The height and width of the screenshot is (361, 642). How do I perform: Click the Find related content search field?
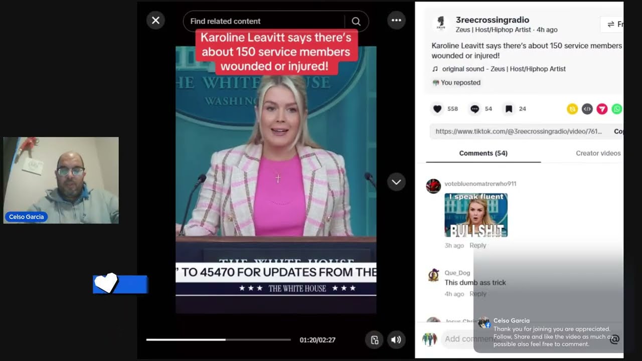264,21
